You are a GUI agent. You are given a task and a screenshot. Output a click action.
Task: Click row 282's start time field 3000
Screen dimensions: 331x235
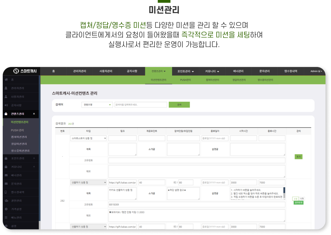click(243, 182)
